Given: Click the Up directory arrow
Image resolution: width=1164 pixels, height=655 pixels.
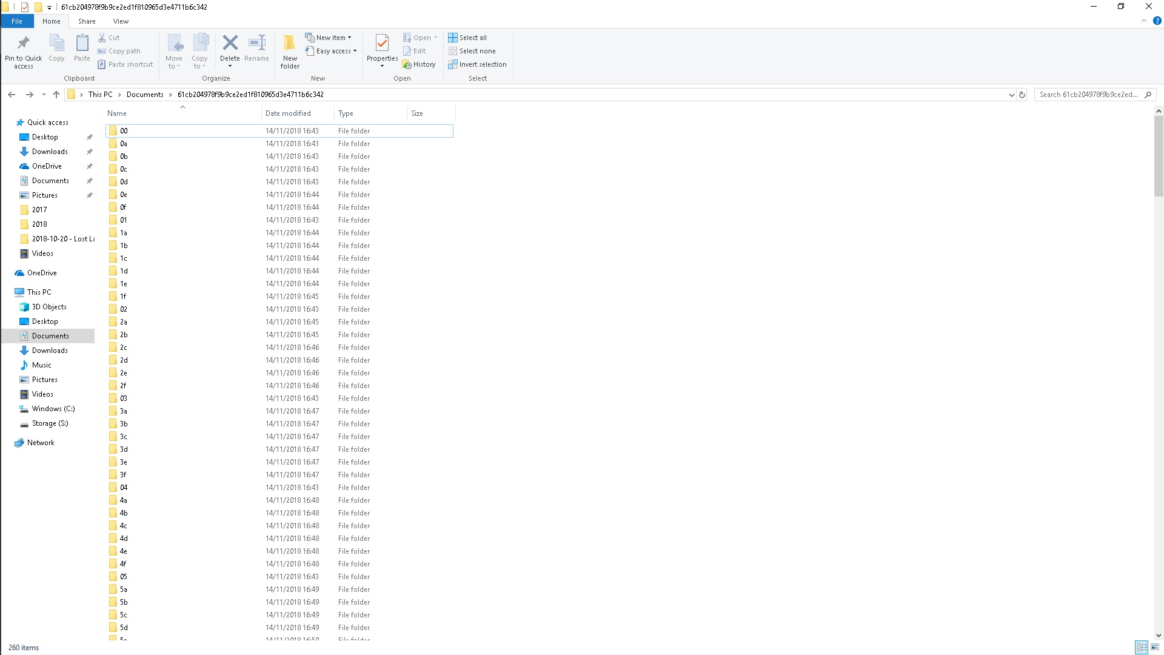Looking at the screenshot, I should click(x=56, y=95).
